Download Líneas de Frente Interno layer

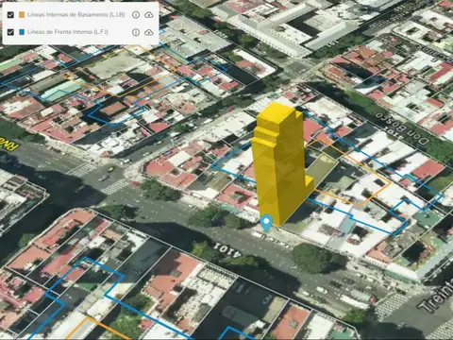tap(149, 32)
